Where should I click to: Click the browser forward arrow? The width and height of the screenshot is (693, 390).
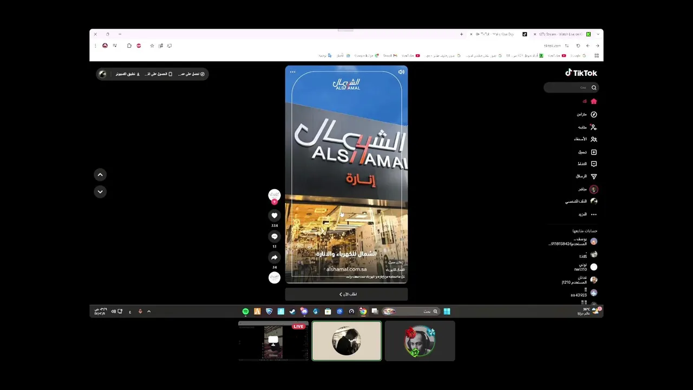pos(587,46)
